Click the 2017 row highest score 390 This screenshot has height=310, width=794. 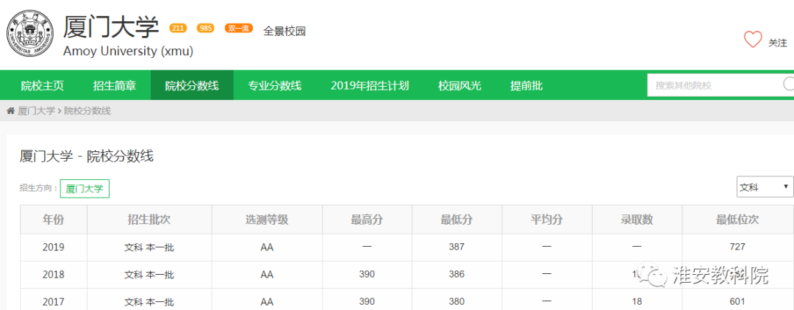coord(367,301)
